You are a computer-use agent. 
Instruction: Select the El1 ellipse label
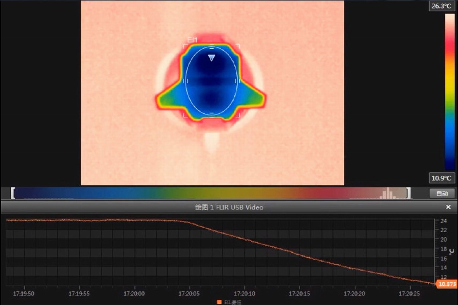(x=192, y=40)
